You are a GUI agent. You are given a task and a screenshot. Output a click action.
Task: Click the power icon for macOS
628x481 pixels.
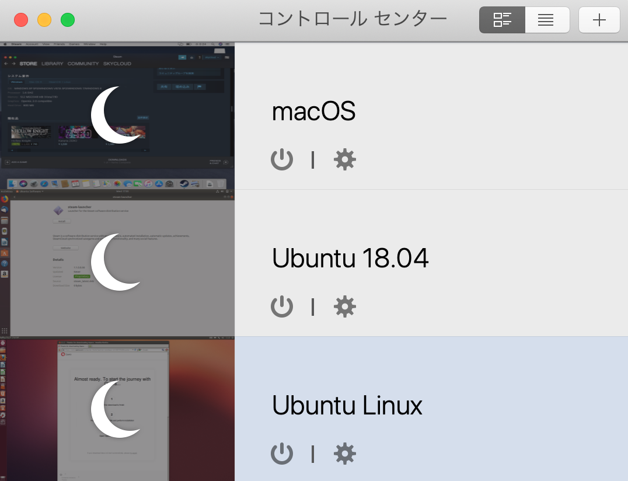pos(282,159)
